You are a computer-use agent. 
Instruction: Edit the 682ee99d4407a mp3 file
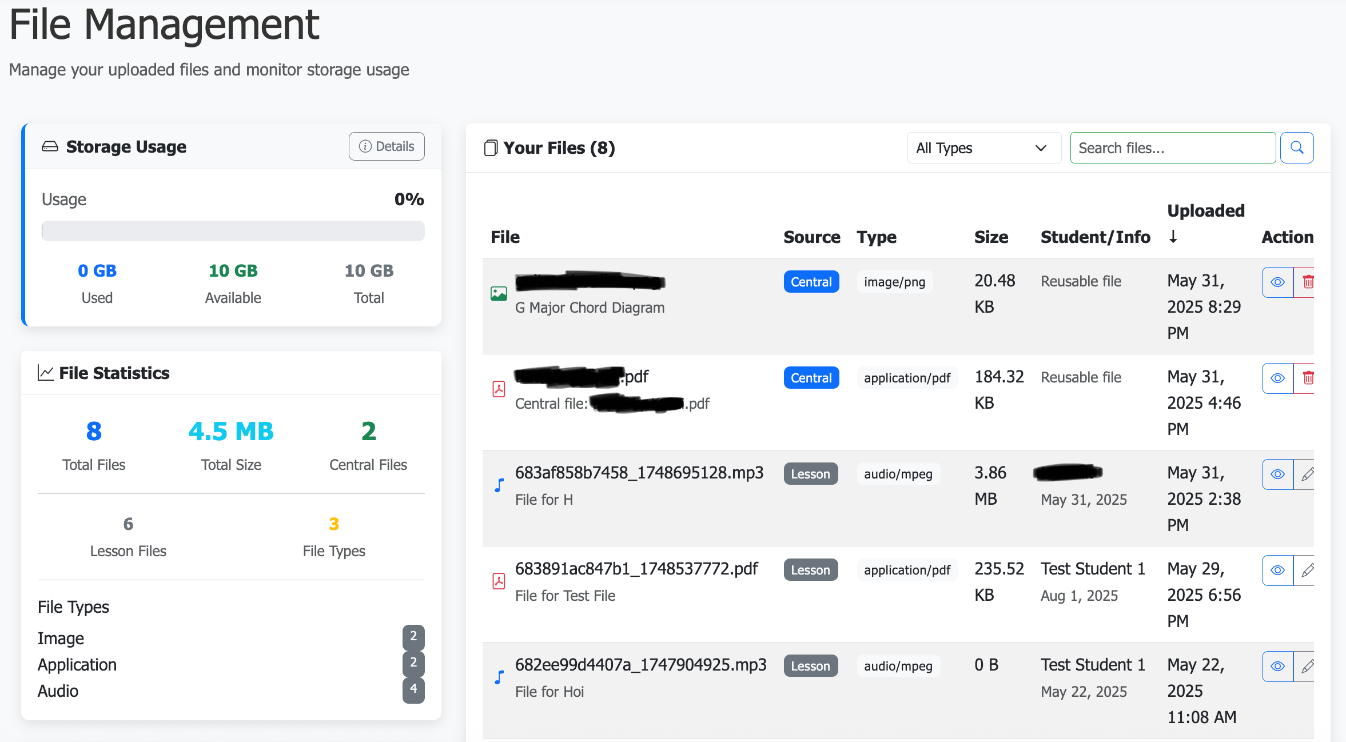coord(1306,667)
